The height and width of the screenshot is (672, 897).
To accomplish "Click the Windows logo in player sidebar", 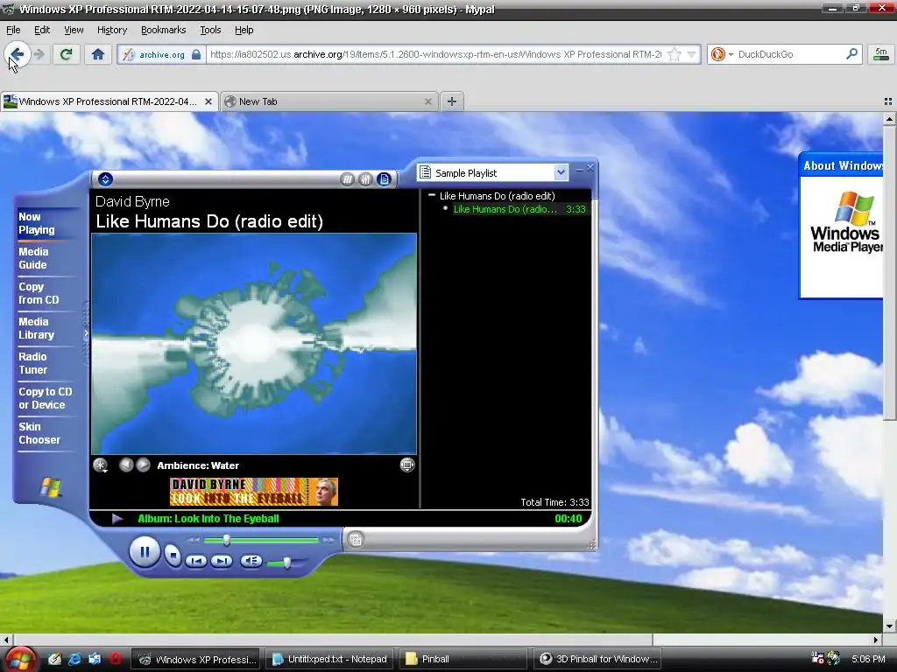I will tap(51, 486).
